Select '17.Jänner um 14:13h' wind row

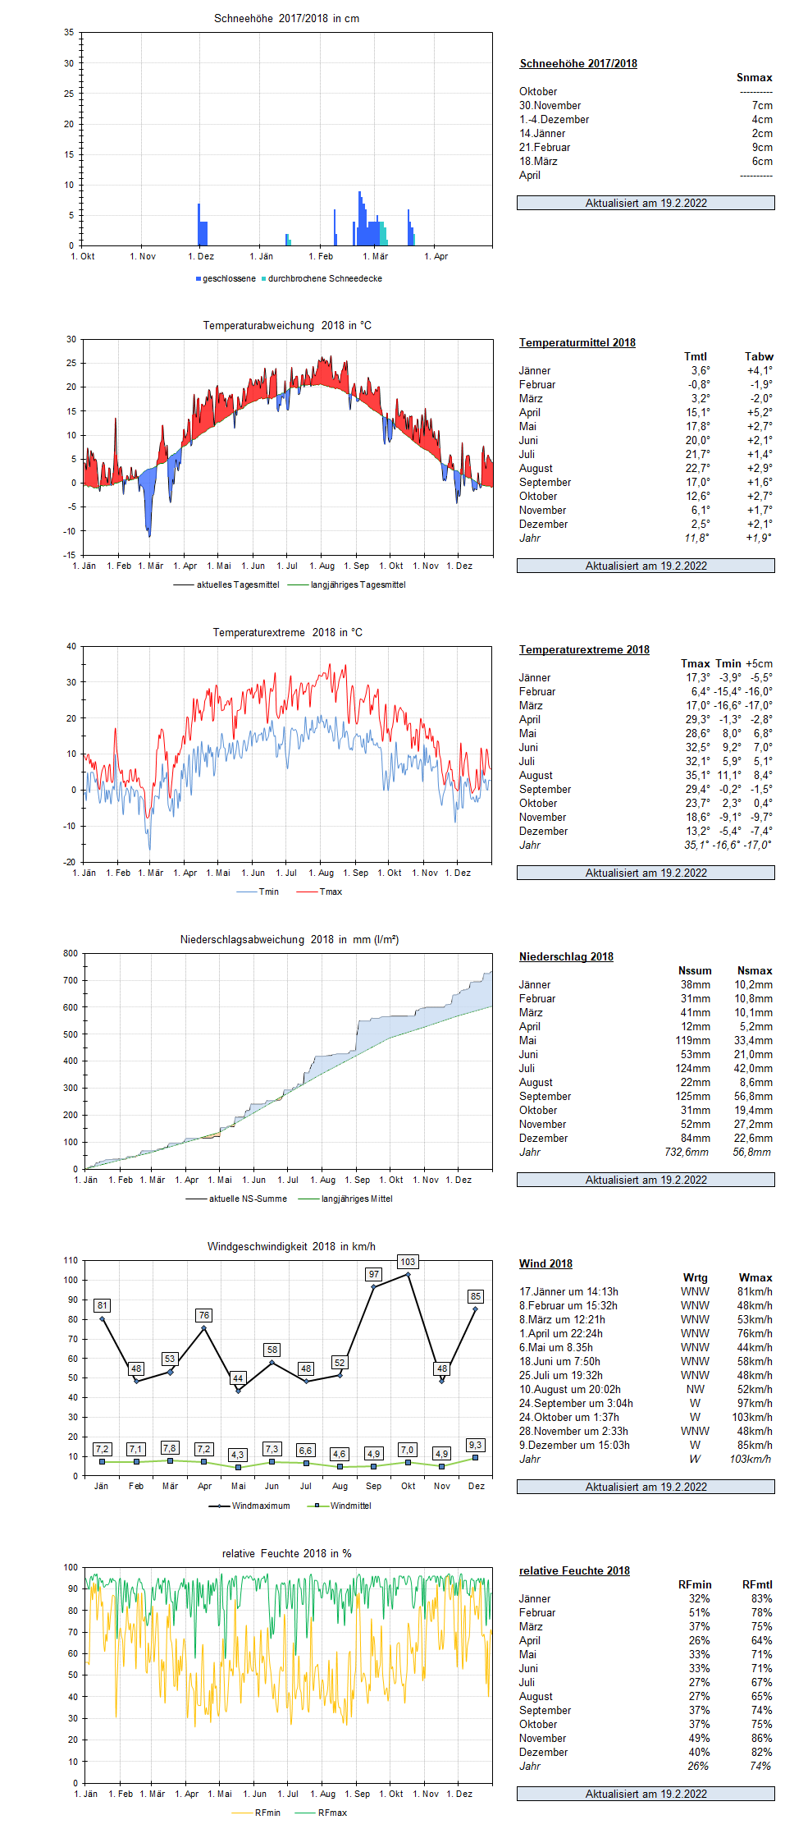(x=646, y=1291)
